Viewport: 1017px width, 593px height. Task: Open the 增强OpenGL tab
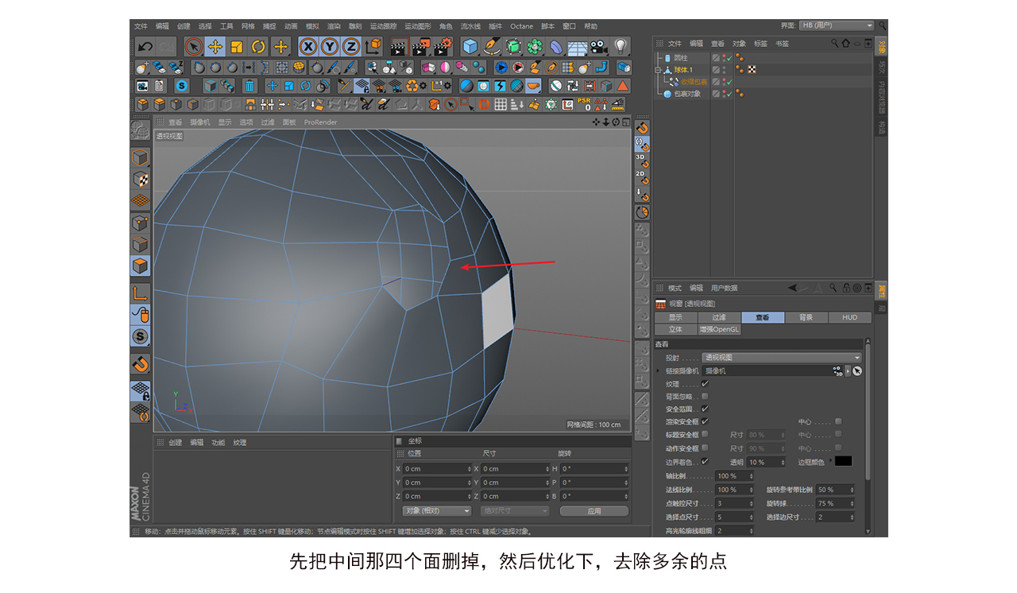tap(719, 329)
